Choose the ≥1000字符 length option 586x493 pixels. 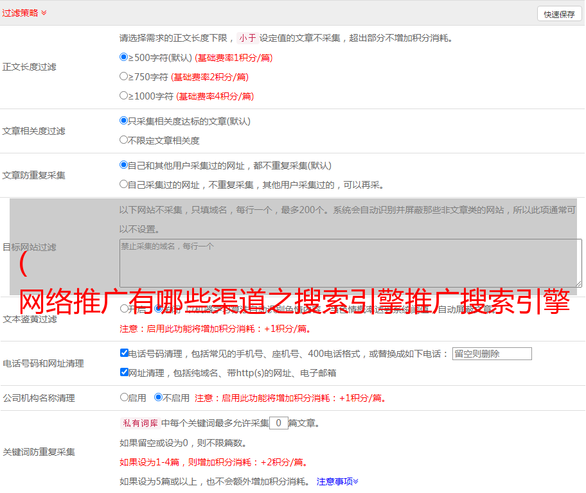click(x=124, y=96)
